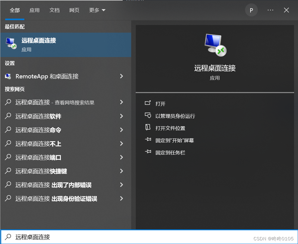Click magnifier icon beside 远程桌面连接命令

pyautogui.click(x=8, y=130)
